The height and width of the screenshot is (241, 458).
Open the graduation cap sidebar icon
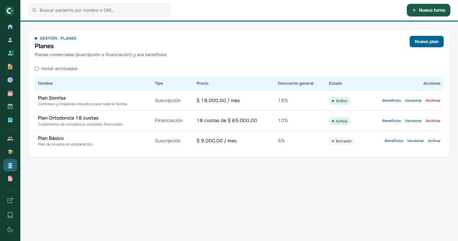click(10, 152)
